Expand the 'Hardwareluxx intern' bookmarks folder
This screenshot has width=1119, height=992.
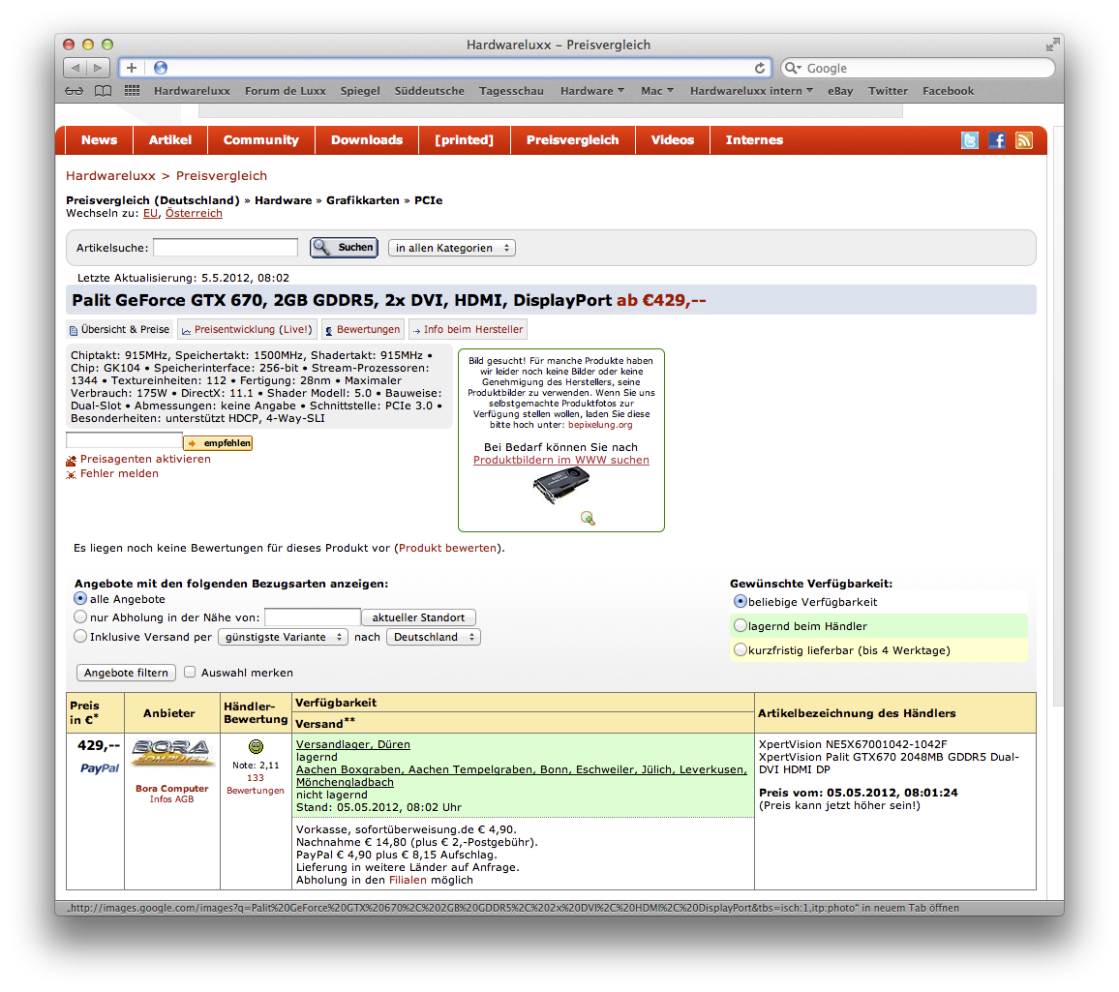(751, 91)
